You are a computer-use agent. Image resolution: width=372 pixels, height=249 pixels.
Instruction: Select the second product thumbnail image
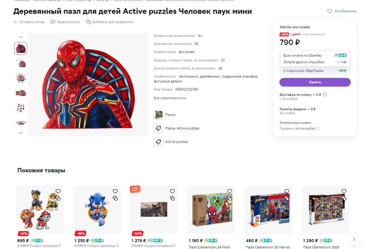click(21, 63)
